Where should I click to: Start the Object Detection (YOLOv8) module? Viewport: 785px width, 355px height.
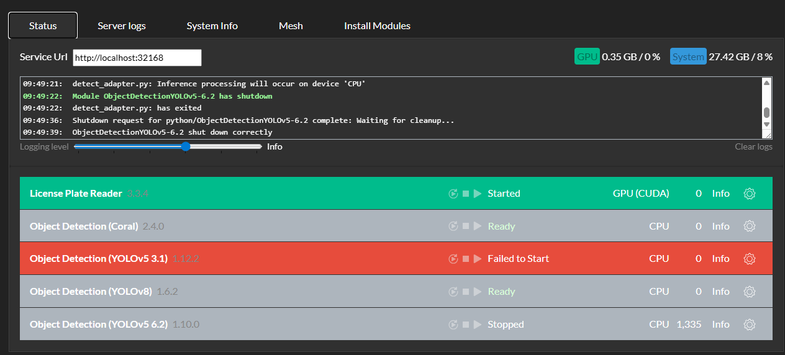(478, 292)
